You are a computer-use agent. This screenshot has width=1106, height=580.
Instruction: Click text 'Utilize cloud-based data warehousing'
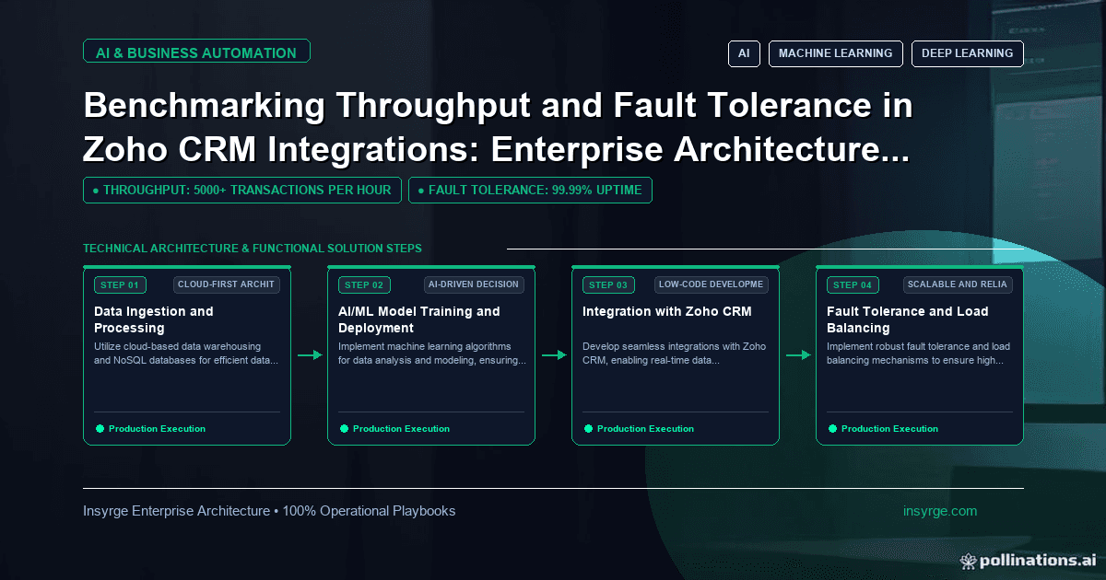click(178, 346)
